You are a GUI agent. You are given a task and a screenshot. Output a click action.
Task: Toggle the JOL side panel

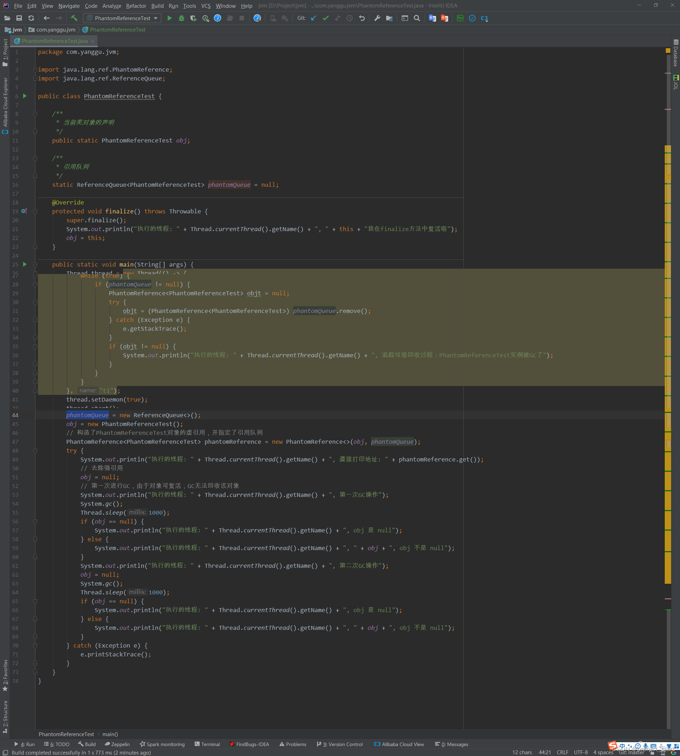pos(675,82)
